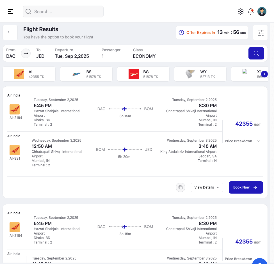Swap route with the From-To arrow

click(x=26, y=53)
